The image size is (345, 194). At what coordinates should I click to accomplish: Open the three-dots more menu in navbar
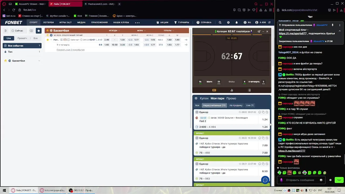click(x=137, y=23)
